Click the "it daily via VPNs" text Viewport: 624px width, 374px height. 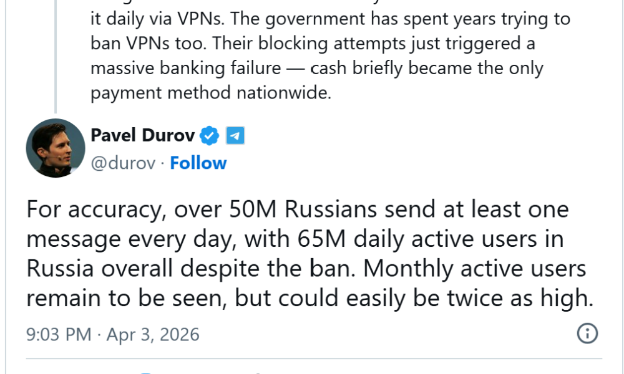(x=153, y=19)
